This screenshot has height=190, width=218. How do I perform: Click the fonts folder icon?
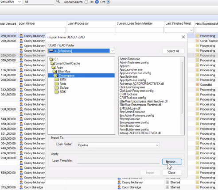click(x=56, y=84)
